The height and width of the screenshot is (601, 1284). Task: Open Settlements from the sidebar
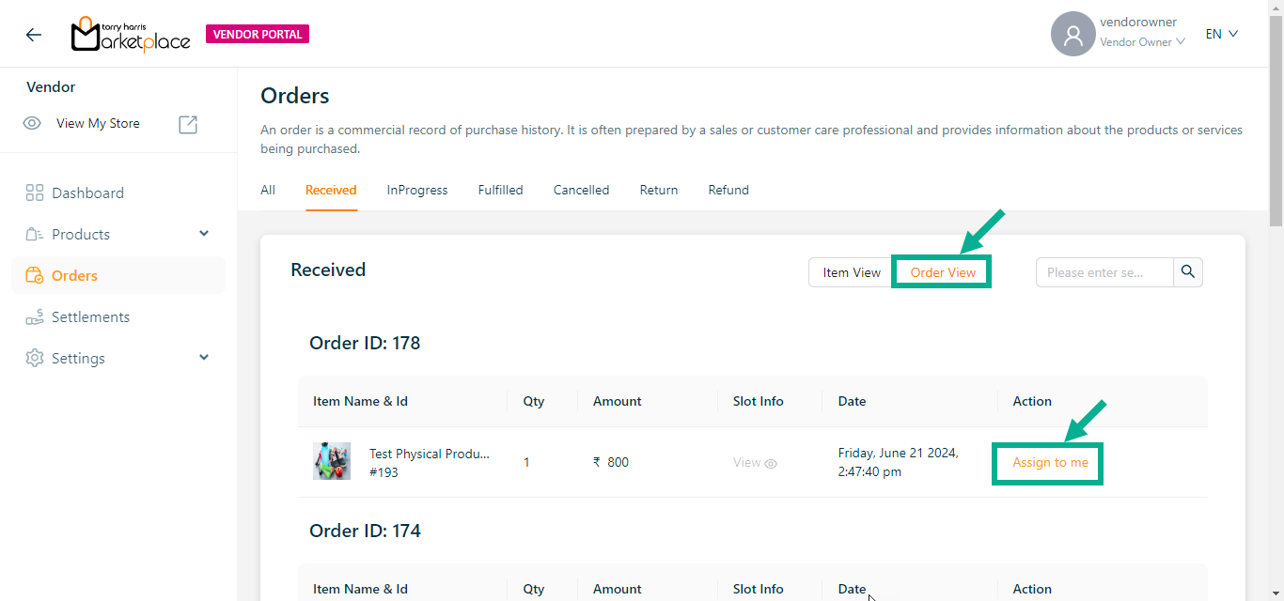(x=90, y=317)
